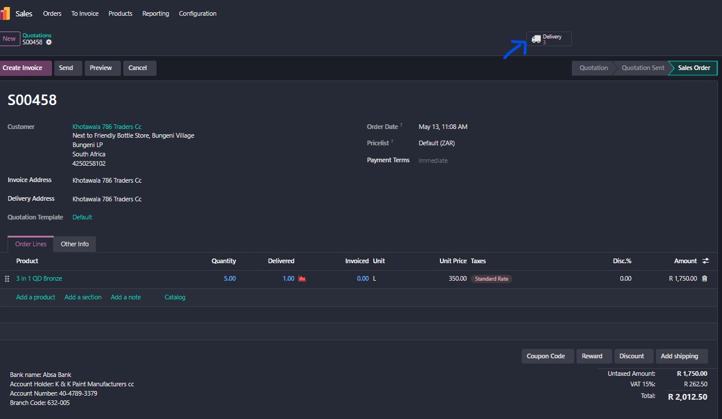Select the Quotation Sent status stage

pyautogui.click(x=643, y=68)
